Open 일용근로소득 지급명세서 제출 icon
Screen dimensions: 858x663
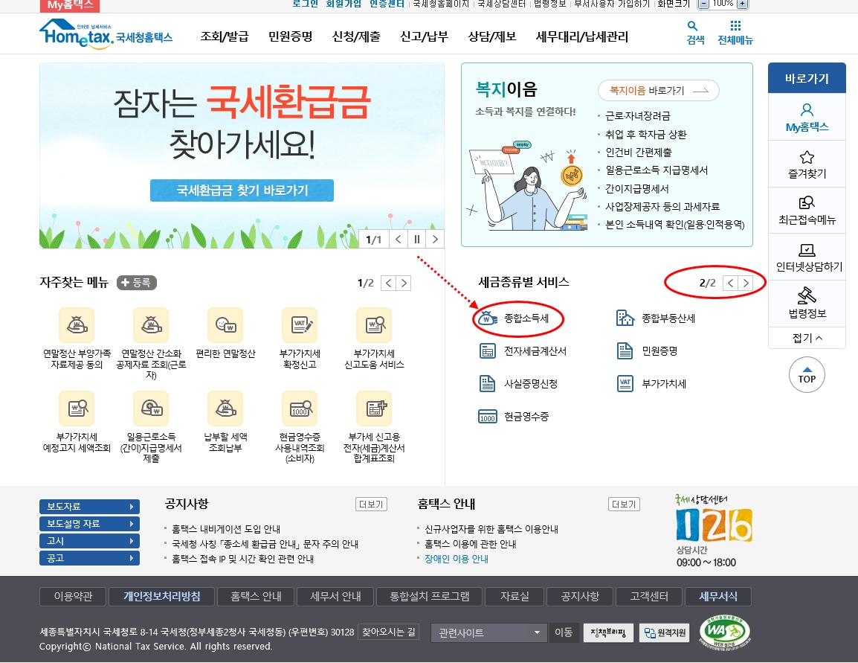pos(151,409)
